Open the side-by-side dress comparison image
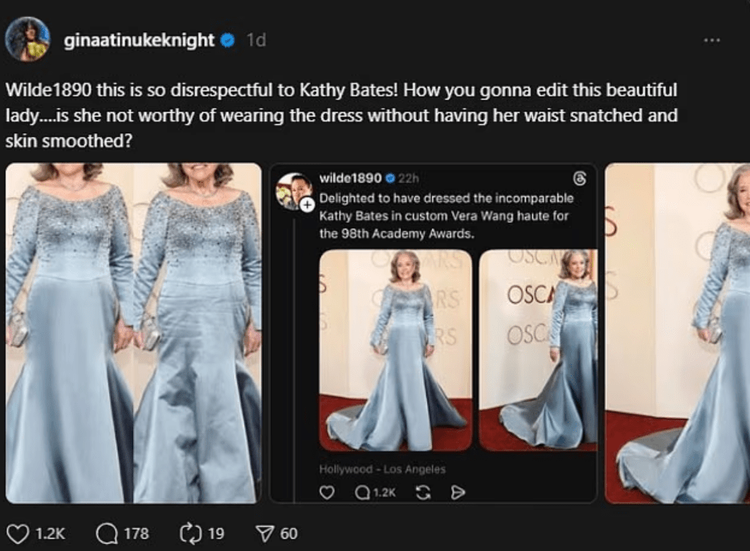 133,333
